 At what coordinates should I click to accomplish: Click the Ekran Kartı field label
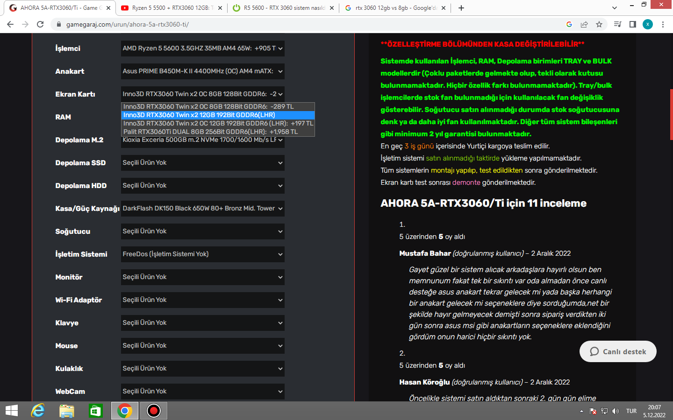point(75,94)
